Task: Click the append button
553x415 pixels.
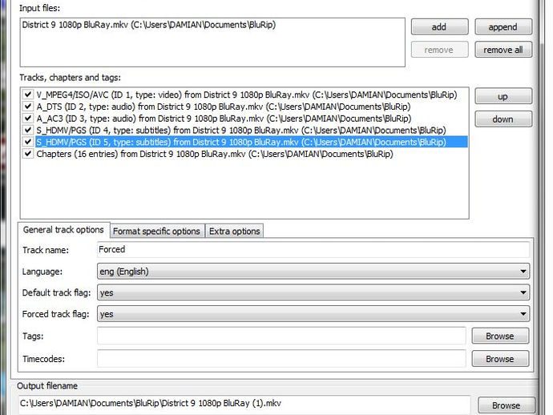Action: (503, 26)
